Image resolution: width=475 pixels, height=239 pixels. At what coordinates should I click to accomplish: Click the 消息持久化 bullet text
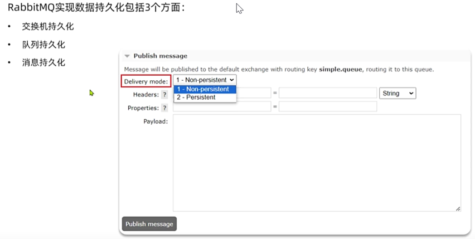[x=43, y=62]
